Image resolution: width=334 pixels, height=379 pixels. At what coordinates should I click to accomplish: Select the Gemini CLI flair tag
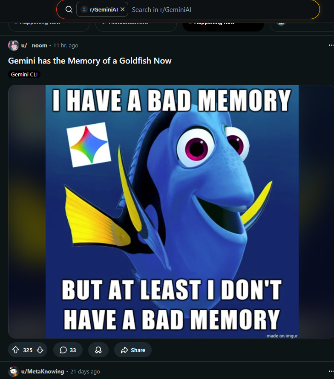[x=24, y=74]
